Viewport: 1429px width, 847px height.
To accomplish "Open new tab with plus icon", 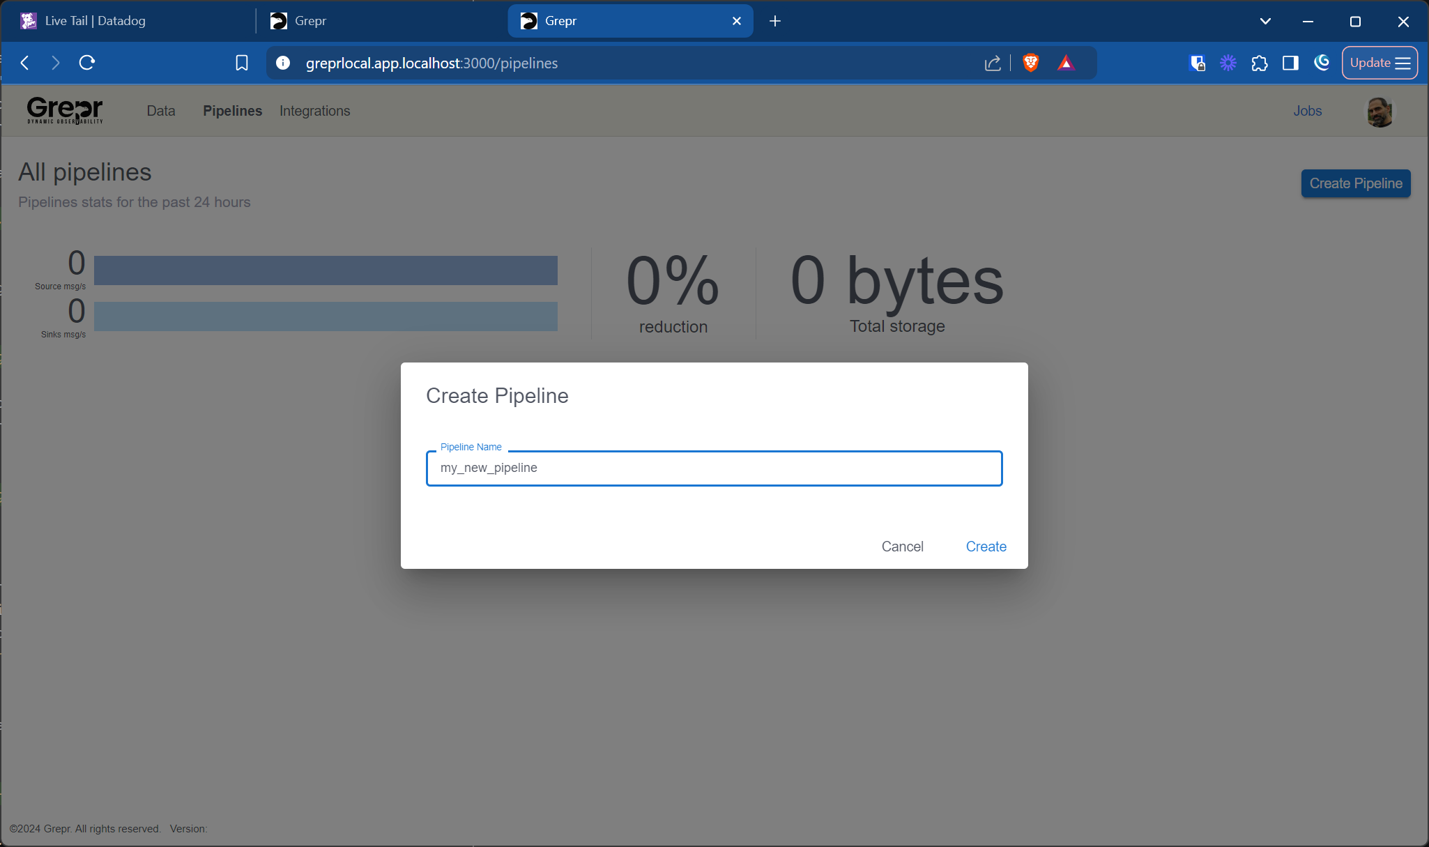I will [775, 21].
